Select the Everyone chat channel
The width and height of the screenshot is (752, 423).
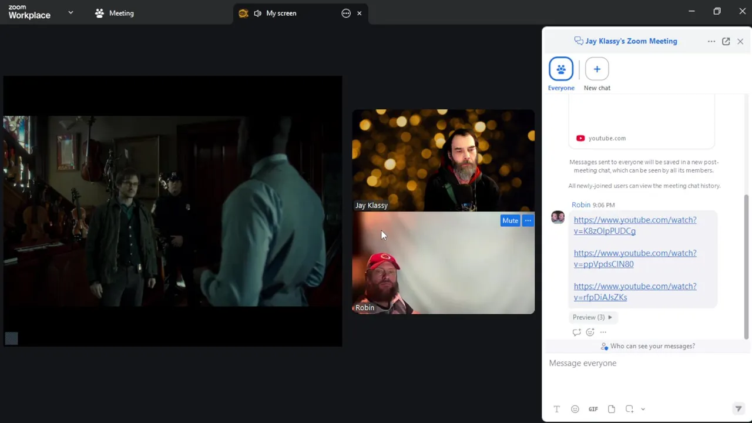coord(561,74)
